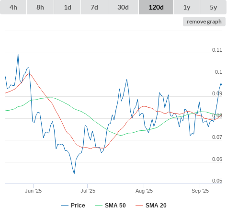Select the 4h time range tab
The height and width of the screenshot is (218, 227).
pyautogui.click(x=13, y=7)
